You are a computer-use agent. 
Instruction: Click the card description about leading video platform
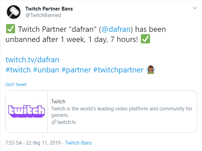pyautogui.click(x=122, y=112)
